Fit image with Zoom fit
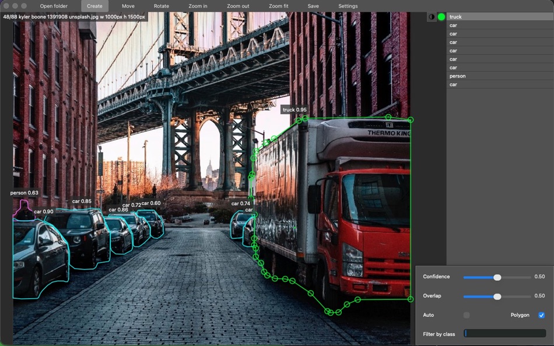 click(278, 6)
